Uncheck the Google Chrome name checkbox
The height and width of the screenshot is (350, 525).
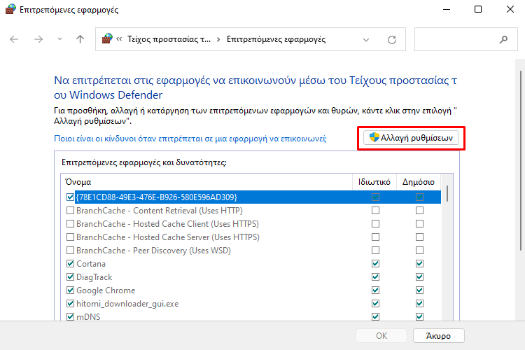tap(70, 290)
